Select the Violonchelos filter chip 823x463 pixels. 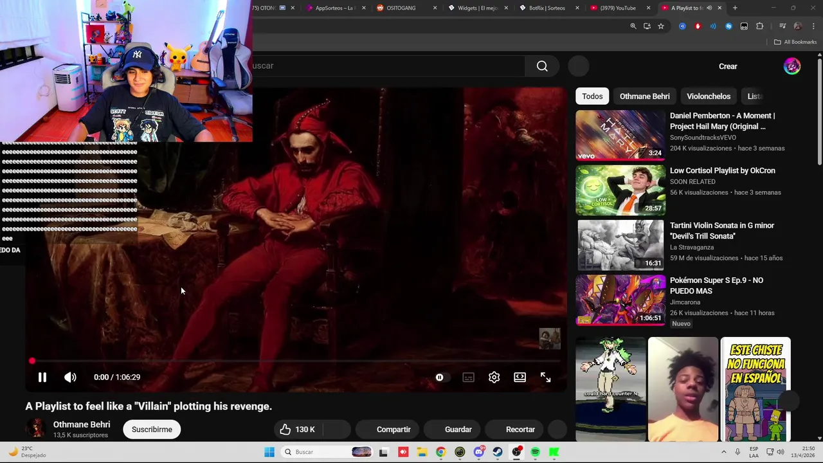coord(709,96)
